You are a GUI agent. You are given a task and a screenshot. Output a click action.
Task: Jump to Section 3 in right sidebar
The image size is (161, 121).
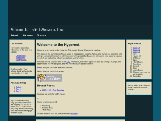[136, 52]
